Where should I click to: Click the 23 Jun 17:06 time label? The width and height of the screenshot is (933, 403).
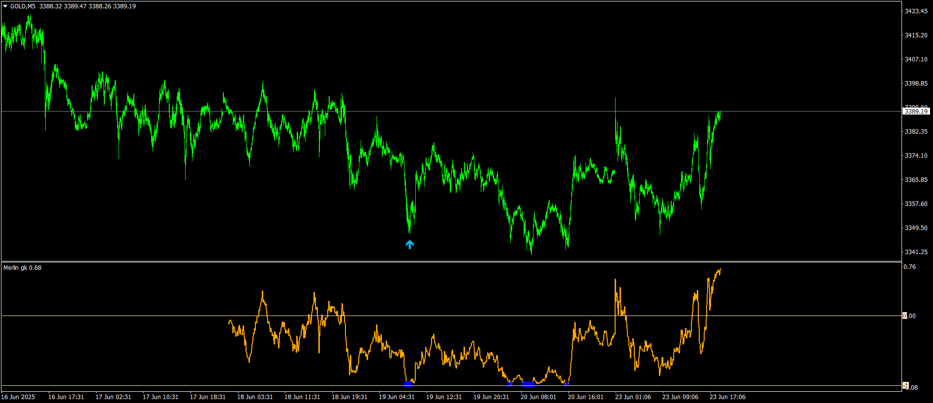point(727,397)
